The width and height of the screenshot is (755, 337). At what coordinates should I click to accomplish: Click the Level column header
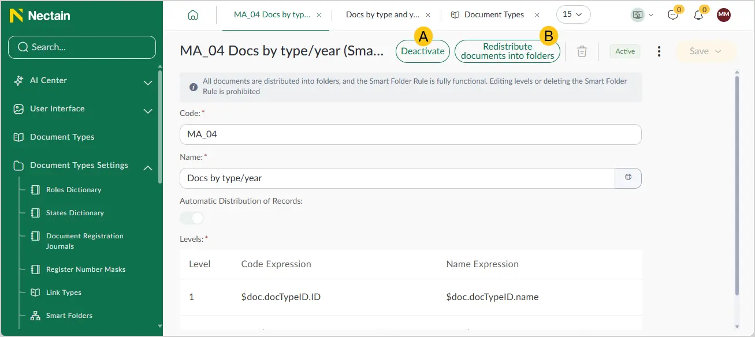point(200,264)
